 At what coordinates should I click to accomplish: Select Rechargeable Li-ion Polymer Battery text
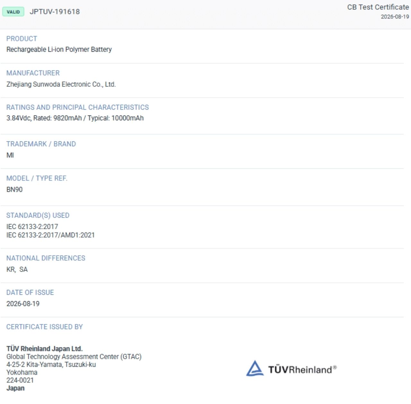[x=59, y=49]
